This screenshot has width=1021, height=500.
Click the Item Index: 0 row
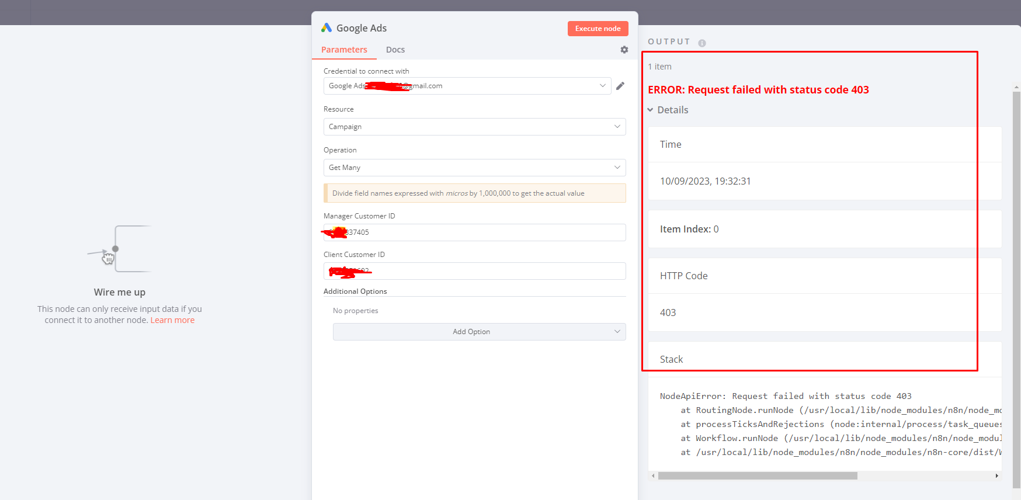[825, 229]
